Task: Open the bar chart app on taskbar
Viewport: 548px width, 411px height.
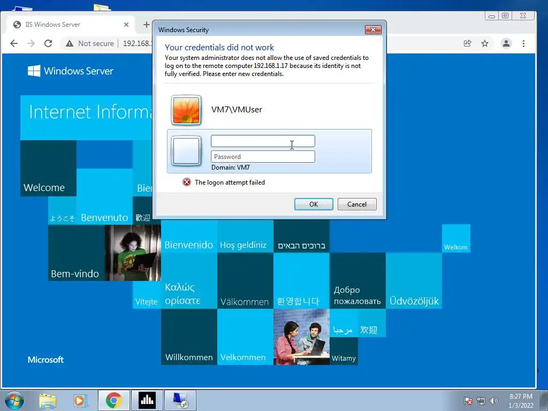Action: [x=147, y=400]
